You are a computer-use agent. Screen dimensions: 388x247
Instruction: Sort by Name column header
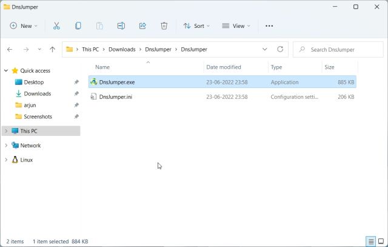(x=102, y=67)
